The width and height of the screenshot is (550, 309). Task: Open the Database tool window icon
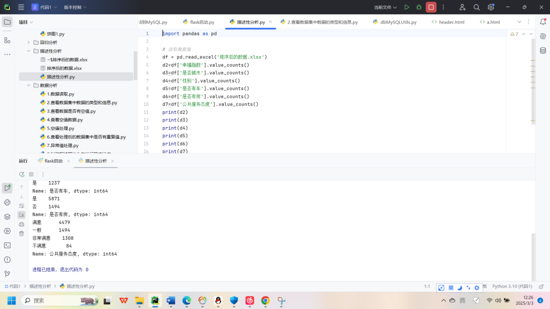coord(543,50)
